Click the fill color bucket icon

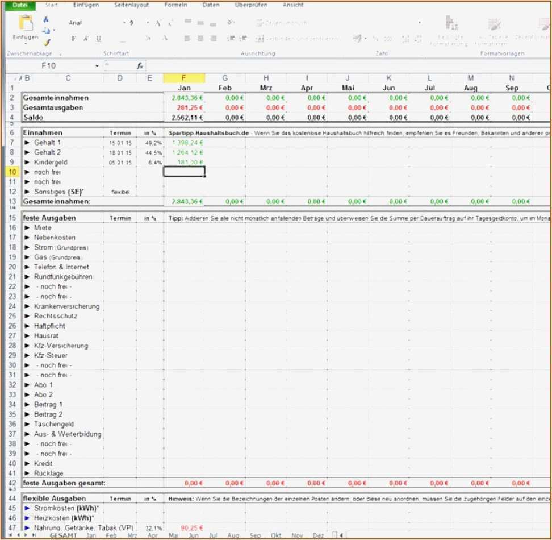149,38
